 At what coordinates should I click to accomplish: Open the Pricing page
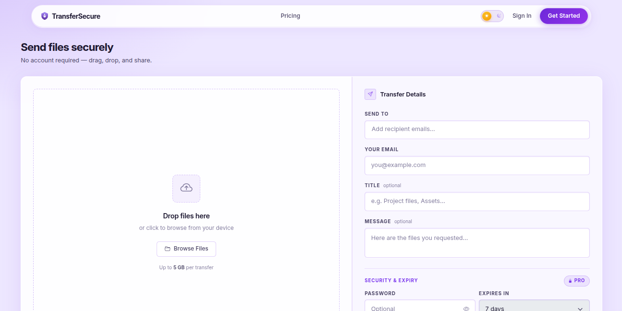point(290,16)
